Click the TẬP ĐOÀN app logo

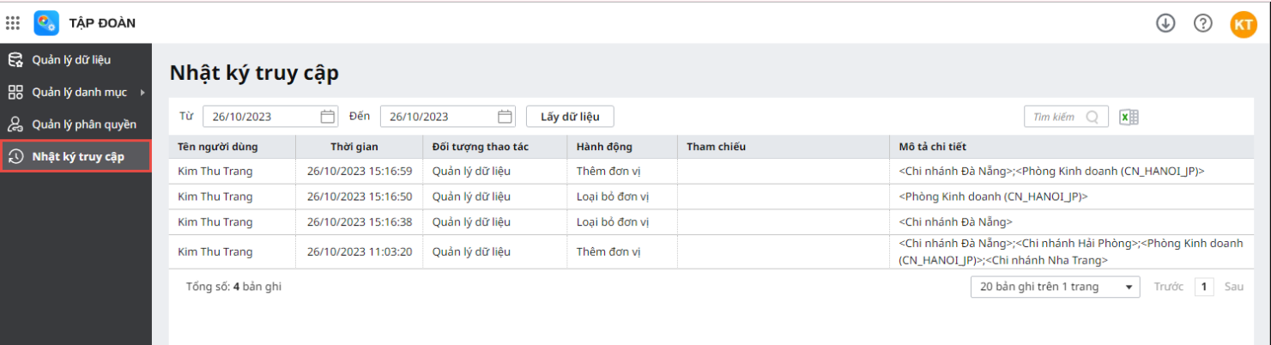(x=46, y=23)
